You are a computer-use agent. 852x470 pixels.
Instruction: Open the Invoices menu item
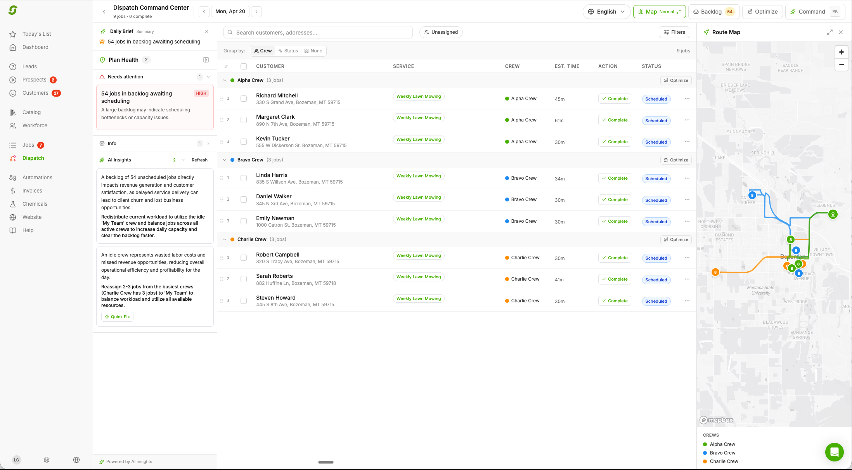pos(32,191)
